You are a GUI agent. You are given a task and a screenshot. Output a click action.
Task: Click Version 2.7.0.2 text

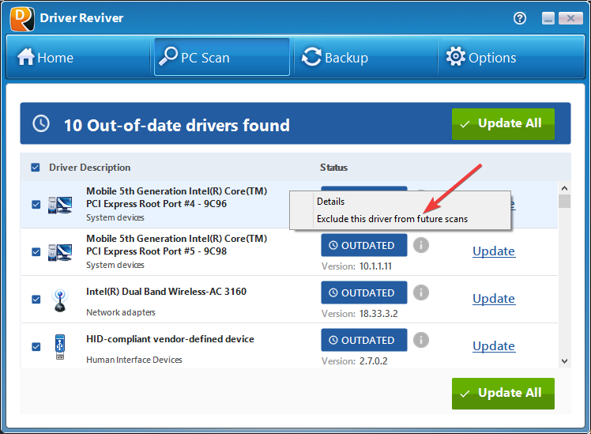(354, 361)
